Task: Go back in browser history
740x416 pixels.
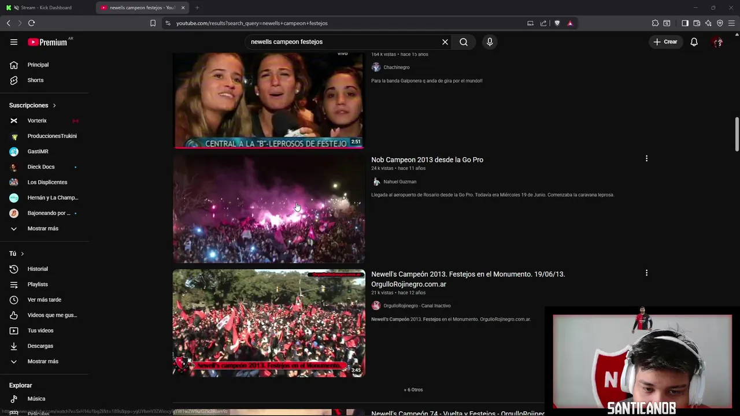Action: coord(8,23)
